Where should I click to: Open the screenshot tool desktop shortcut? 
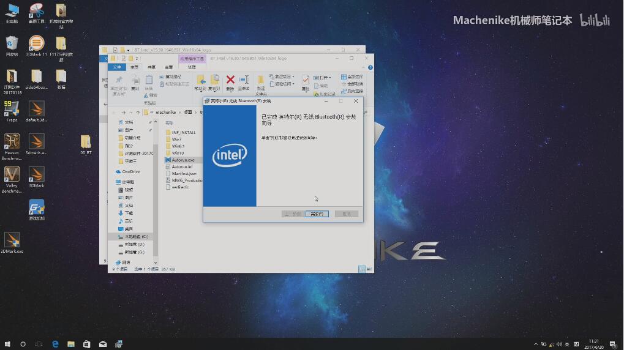coord(36,13)
